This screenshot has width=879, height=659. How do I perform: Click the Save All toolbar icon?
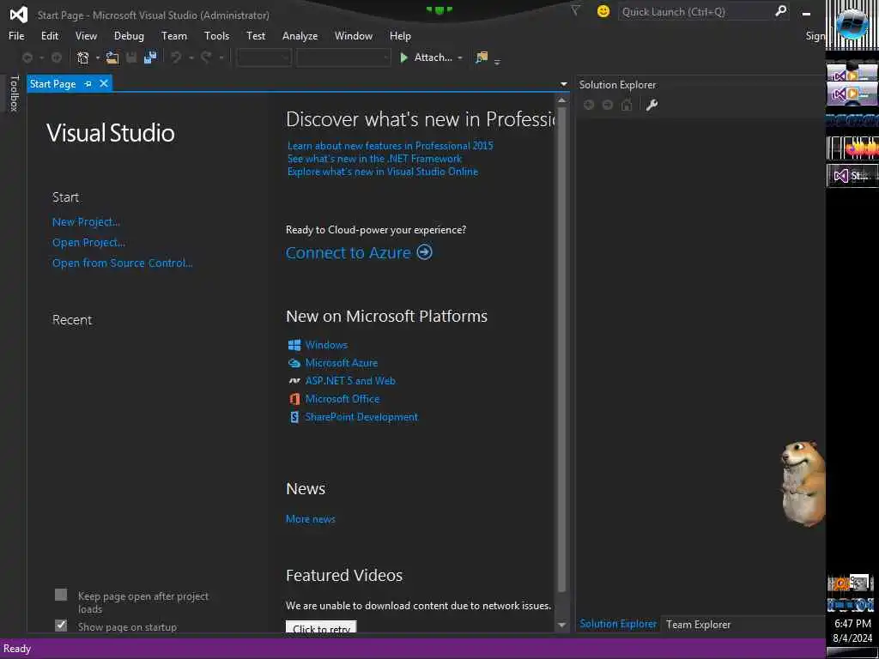[x=150, y=57]
